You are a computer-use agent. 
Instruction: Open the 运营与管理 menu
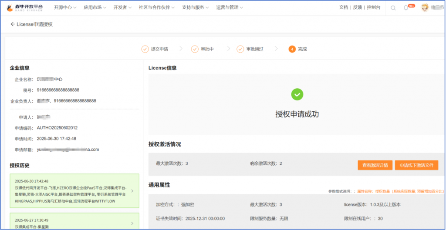[x=230, y=7]
